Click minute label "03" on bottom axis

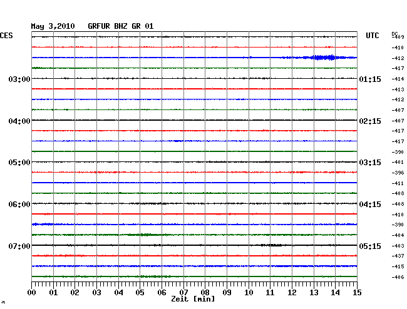click(96, 293)
